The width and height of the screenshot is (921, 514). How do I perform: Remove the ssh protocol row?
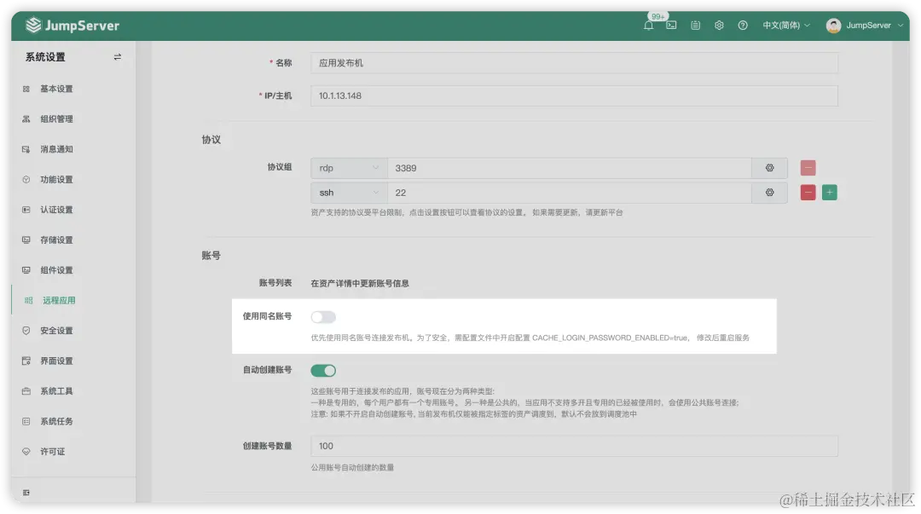pos(808,193)
